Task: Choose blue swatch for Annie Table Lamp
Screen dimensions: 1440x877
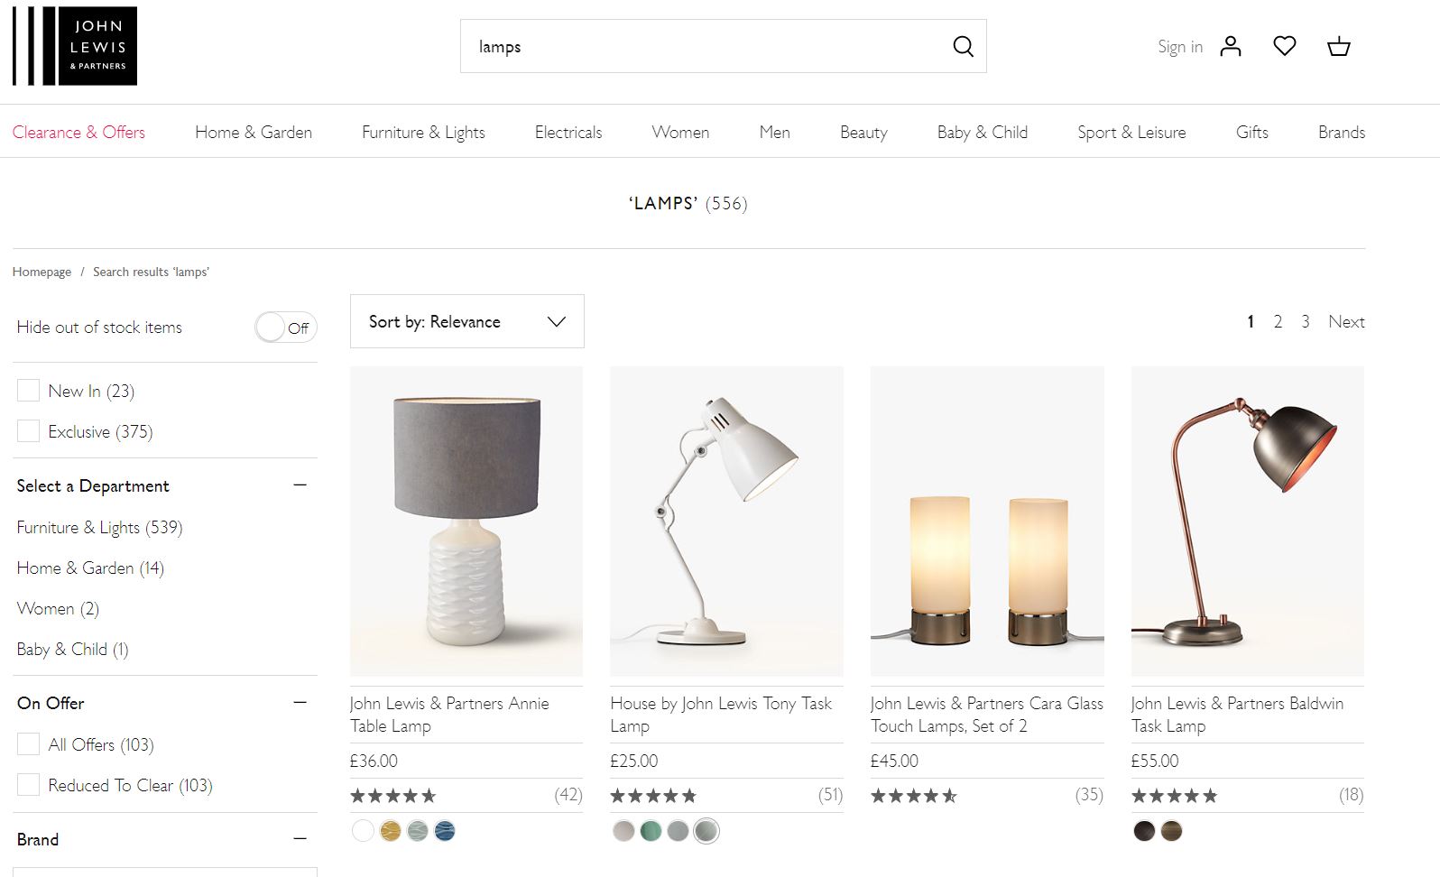Action: 445,831
